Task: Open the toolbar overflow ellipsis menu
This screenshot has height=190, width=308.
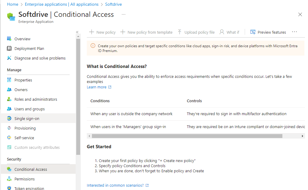Action: (x=294, y=32)
